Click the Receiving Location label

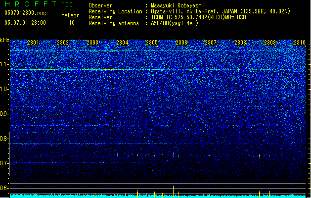(115, 11)
